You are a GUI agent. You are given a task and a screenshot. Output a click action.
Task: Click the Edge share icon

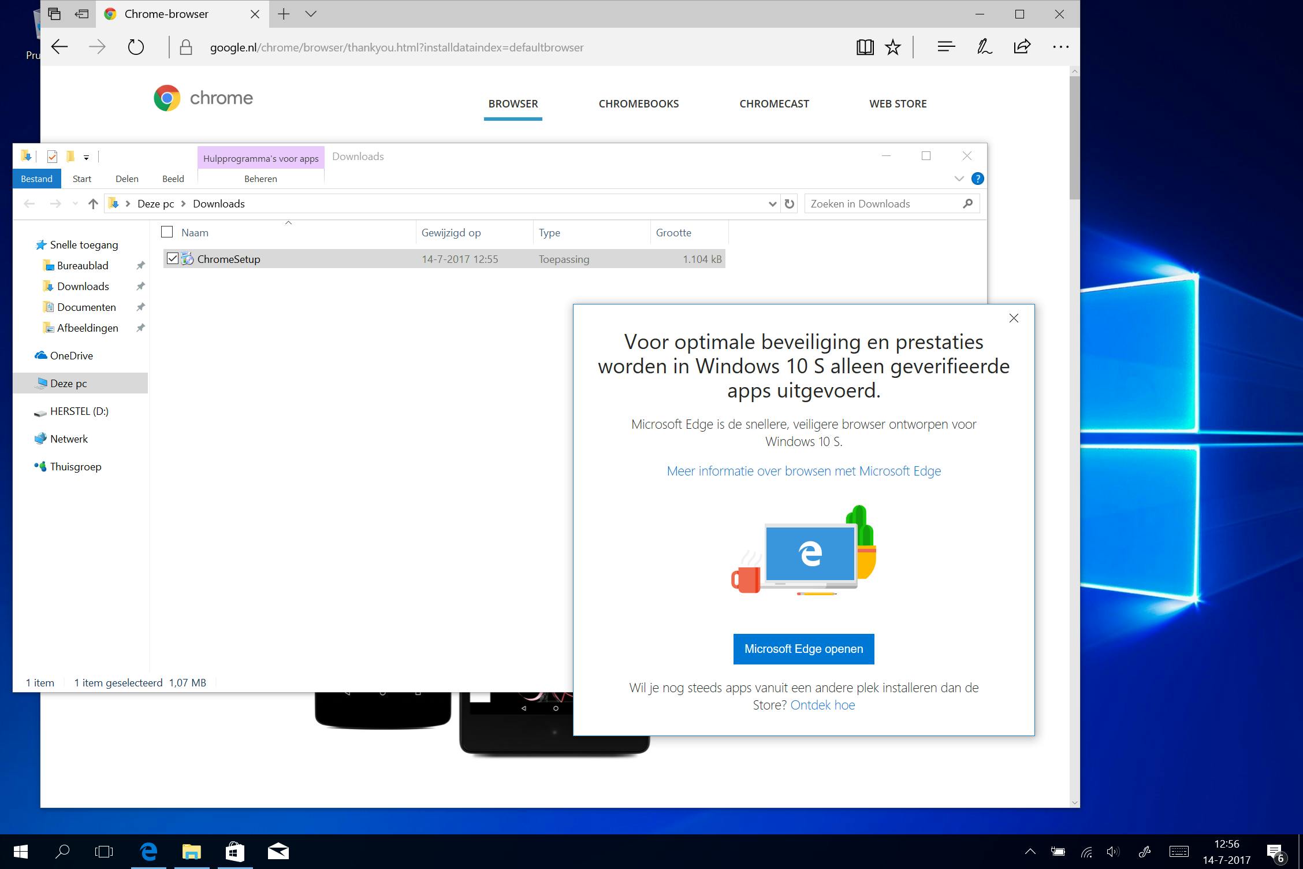(1022, 47)
